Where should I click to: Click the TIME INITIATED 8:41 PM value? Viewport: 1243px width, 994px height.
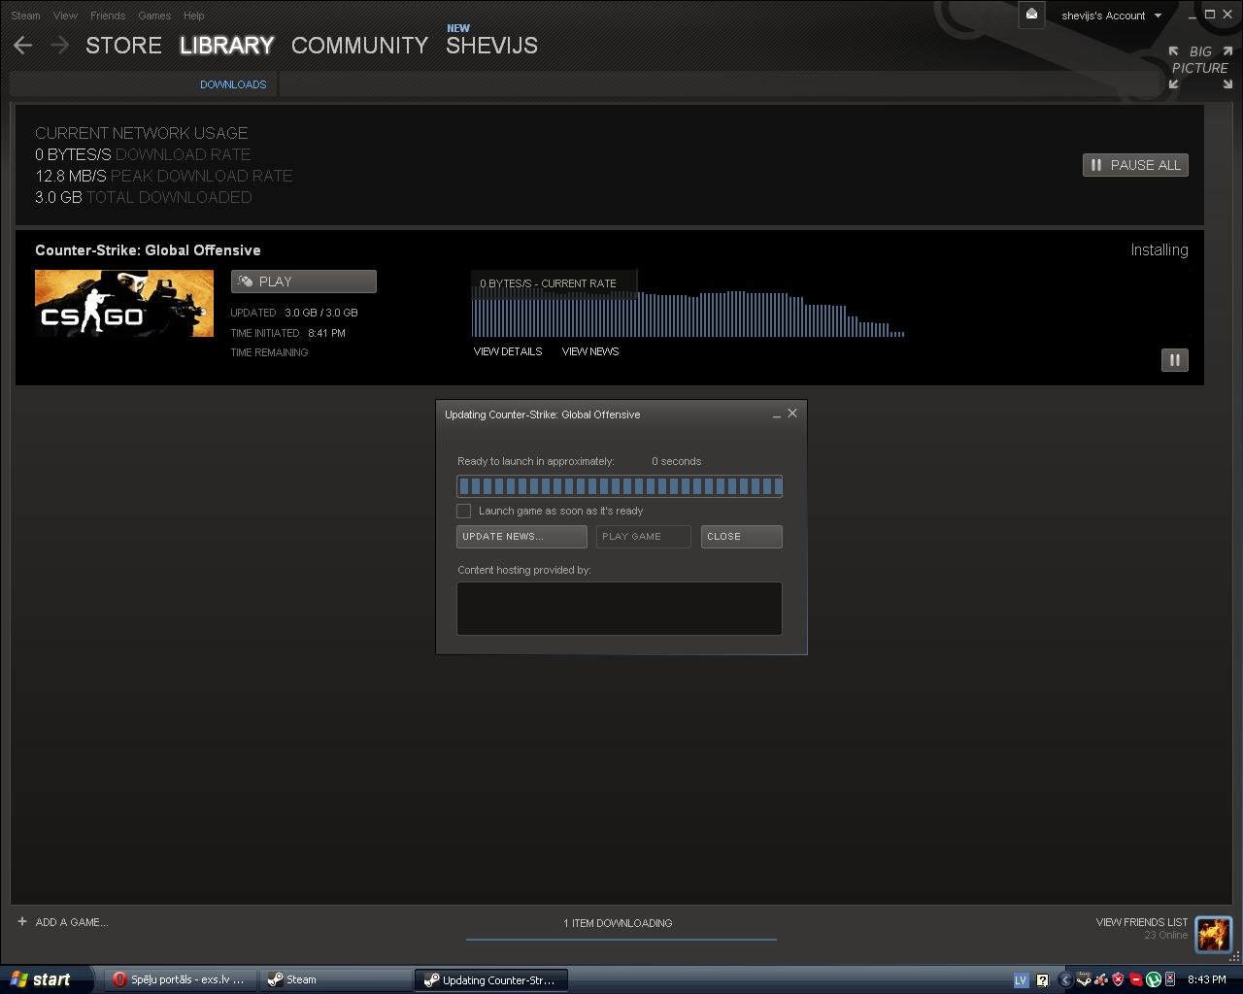[326, 333]
